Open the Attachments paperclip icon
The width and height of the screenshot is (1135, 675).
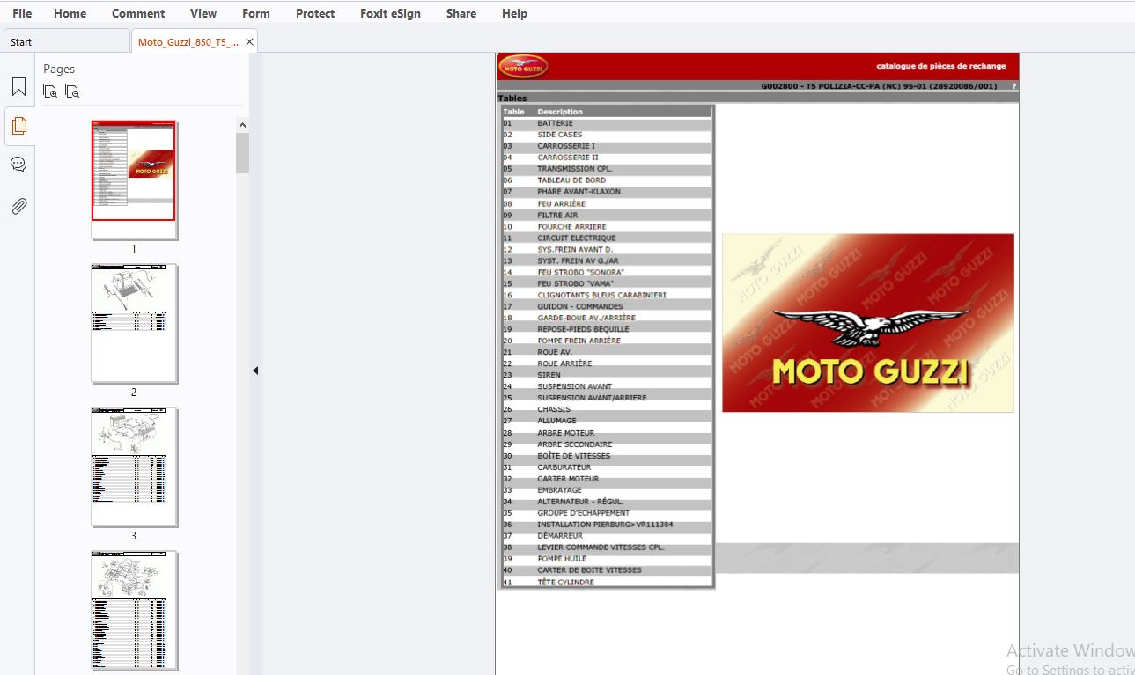18,207
